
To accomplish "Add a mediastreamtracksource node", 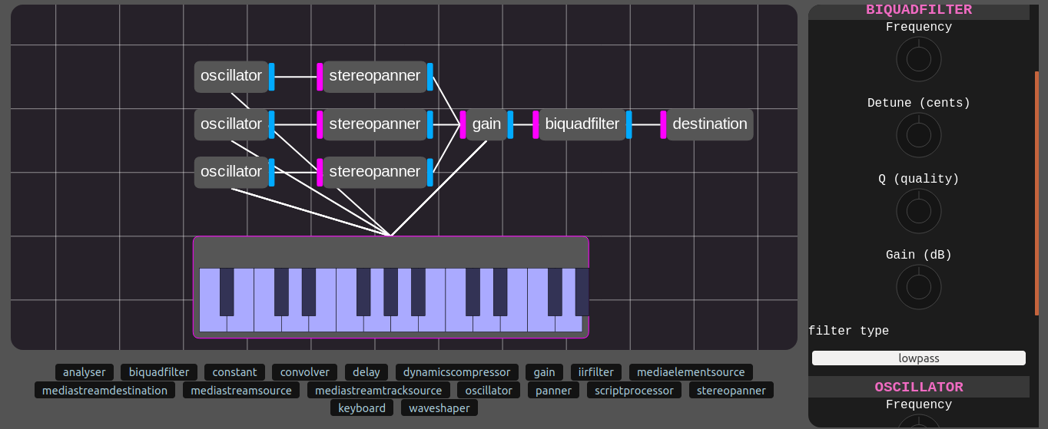I will point(379,390).
